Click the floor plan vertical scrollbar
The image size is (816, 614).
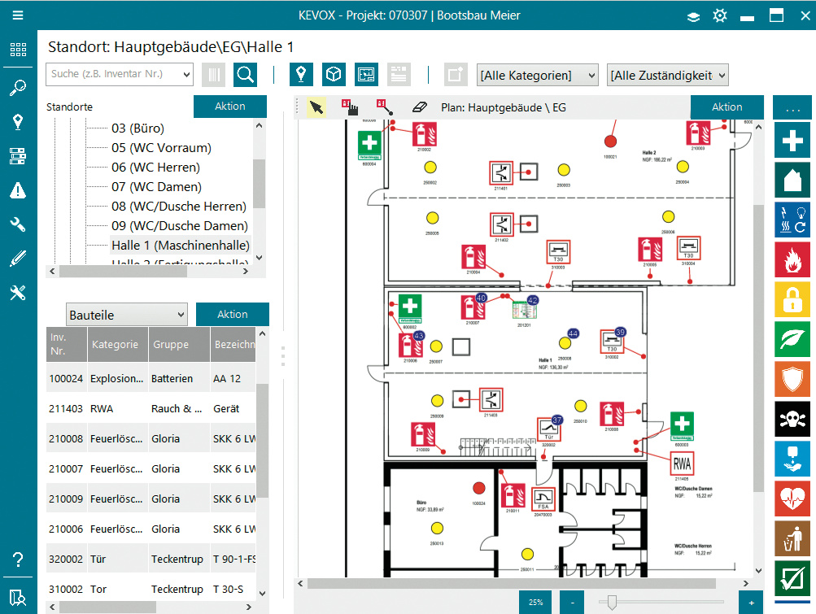pyautogui.click(x=758, y=349)
